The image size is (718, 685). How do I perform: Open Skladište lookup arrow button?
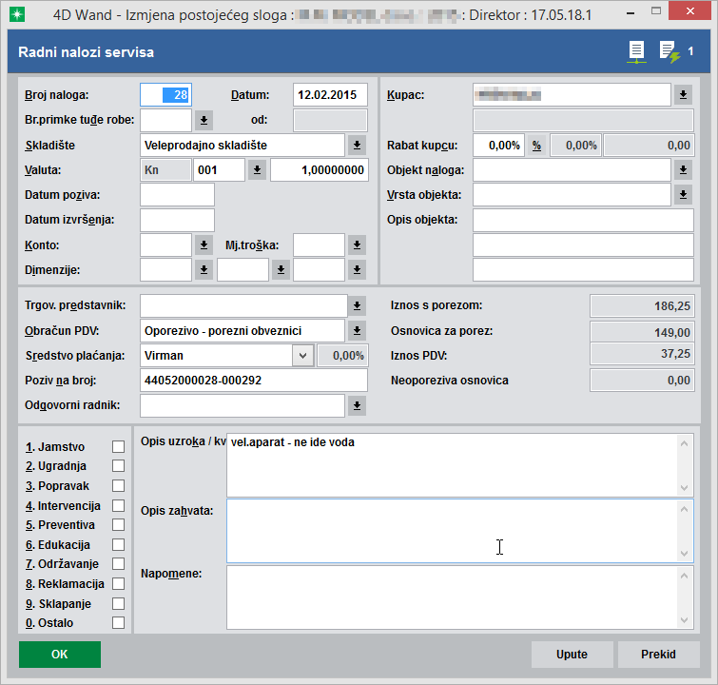pyautogui.click(x=357, y=146)
